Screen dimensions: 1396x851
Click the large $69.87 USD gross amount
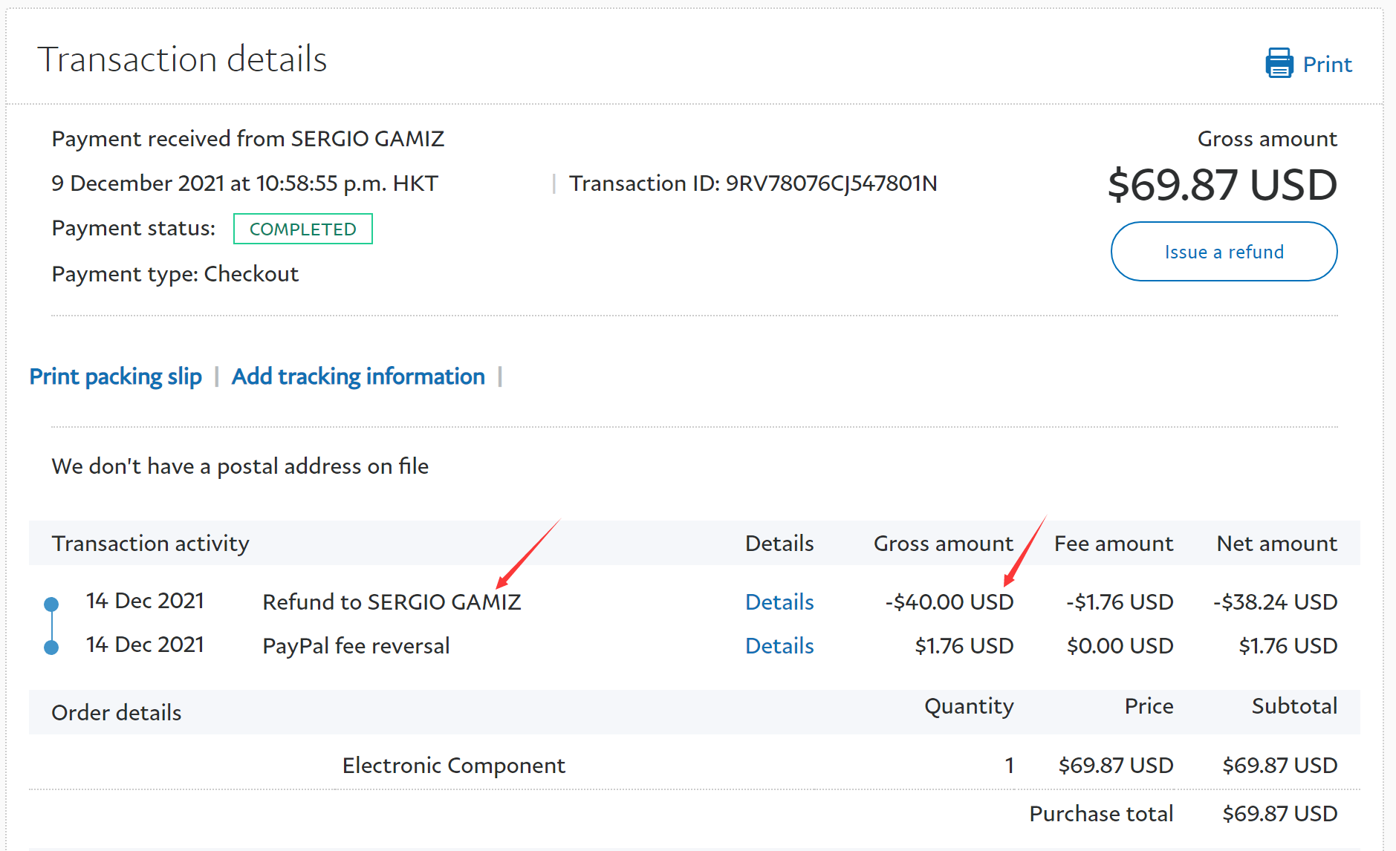point(1221,185)
